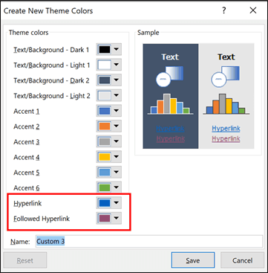Expand the Text/Background - Dark 2 color picker
Screen dimensions: 268x273
click(109, 80)
